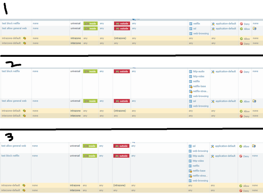Viewport: 263px width, 194px height.
Task: Click the netflix-strea... application icon in screenshot 2
Action: (x=191, y=91)
